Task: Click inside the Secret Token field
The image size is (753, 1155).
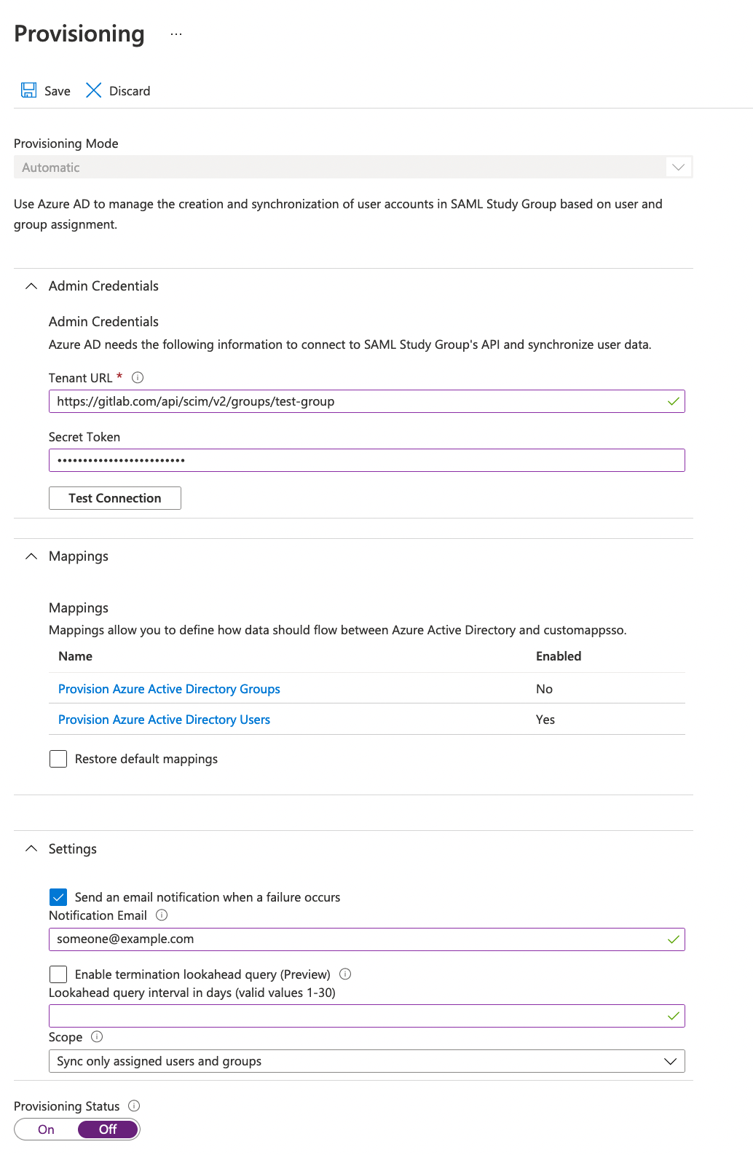Action: click(364, 460)
